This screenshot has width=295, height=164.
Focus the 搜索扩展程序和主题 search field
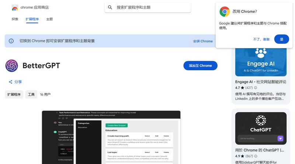tap(151, 7)
